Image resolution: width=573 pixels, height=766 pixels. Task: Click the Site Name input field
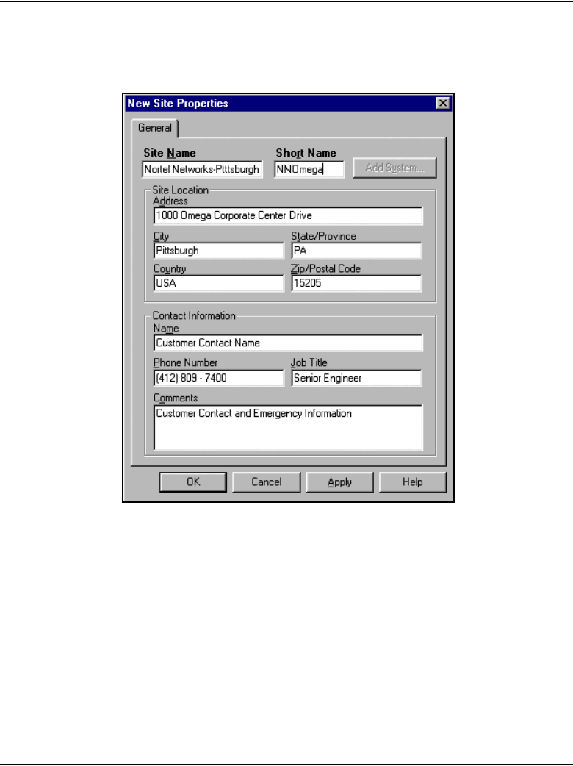pos(202,170)
